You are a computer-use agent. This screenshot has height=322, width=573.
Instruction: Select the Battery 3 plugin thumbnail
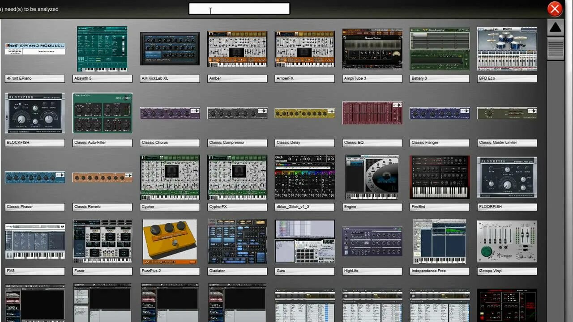[x=440, y=49]
